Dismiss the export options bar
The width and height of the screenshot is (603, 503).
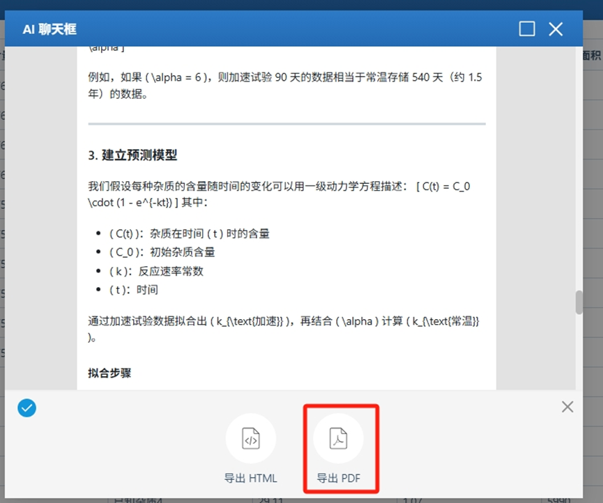[567, 407]
